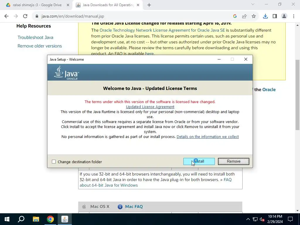
Task: Open Chrome profile avatar
Action: point(284,16)
